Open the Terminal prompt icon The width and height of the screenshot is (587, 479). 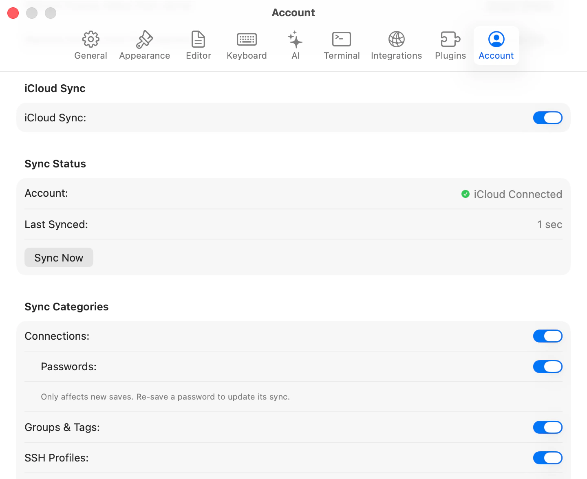(x=342, y=39)
